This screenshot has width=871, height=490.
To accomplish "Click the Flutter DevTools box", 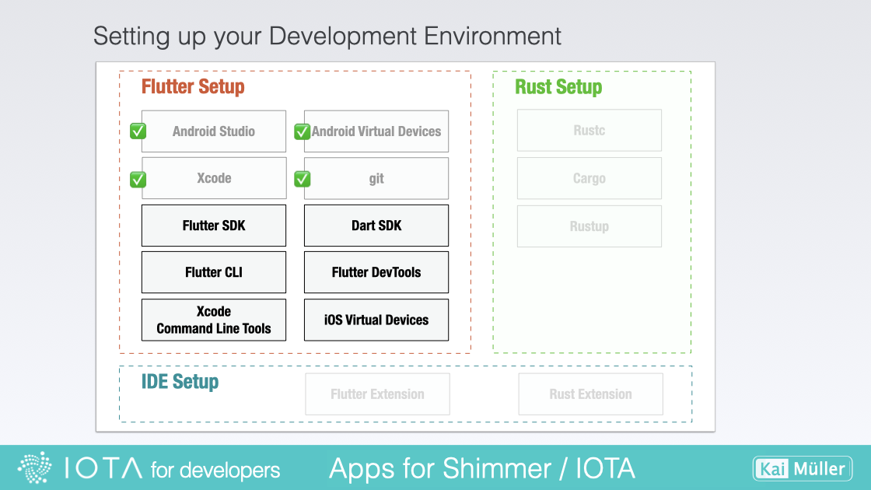I will click(x=376, y=272).
